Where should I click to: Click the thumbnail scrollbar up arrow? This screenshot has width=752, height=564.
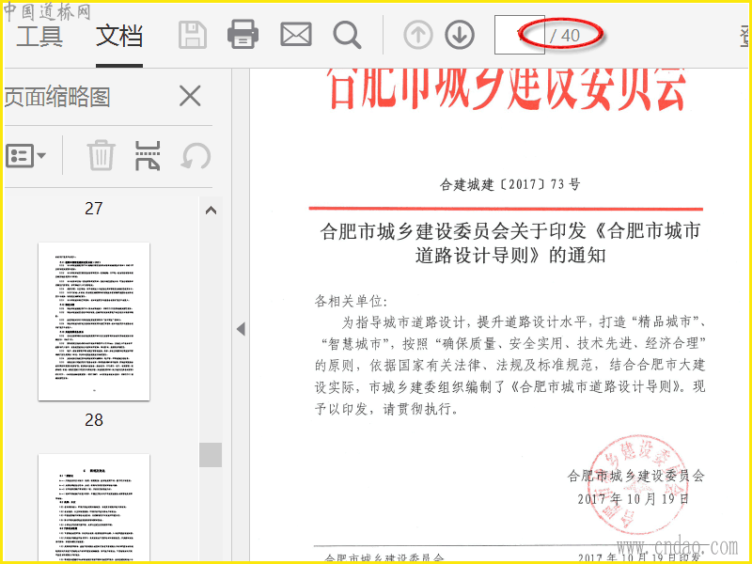tap(211, 211)
